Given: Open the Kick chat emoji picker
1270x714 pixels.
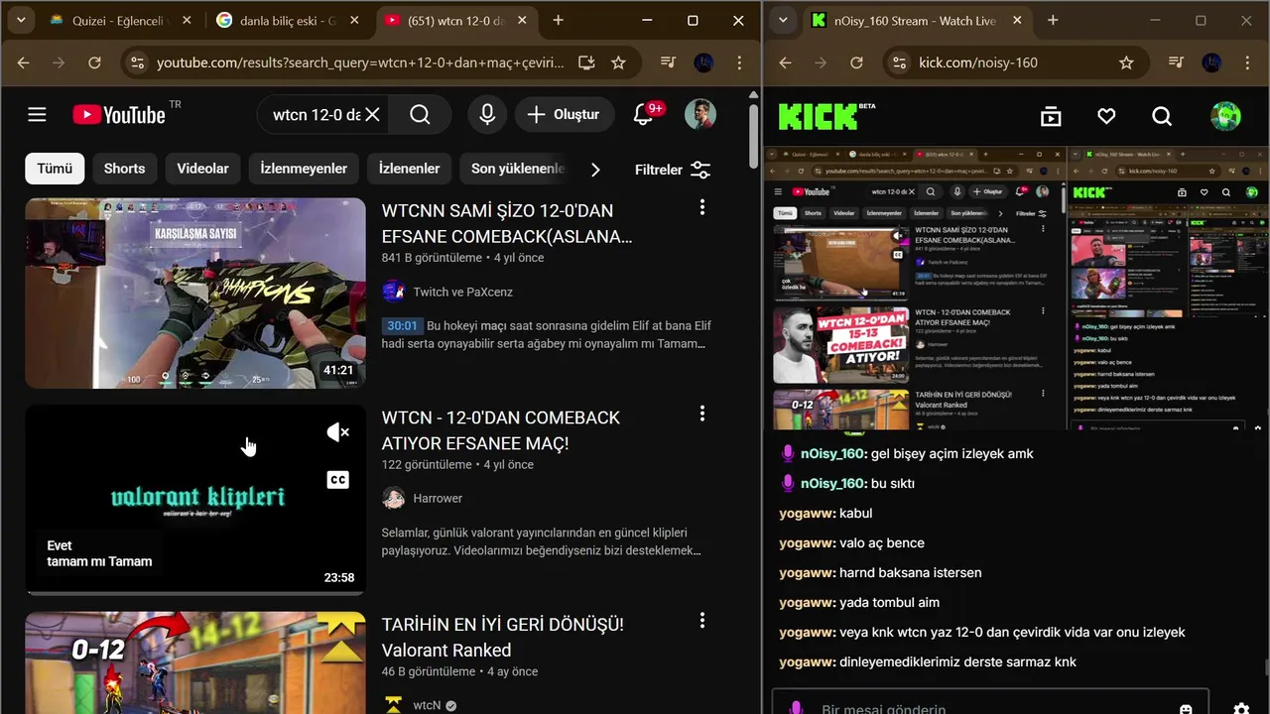Looking at the screenshot, I should (1186, 709).
